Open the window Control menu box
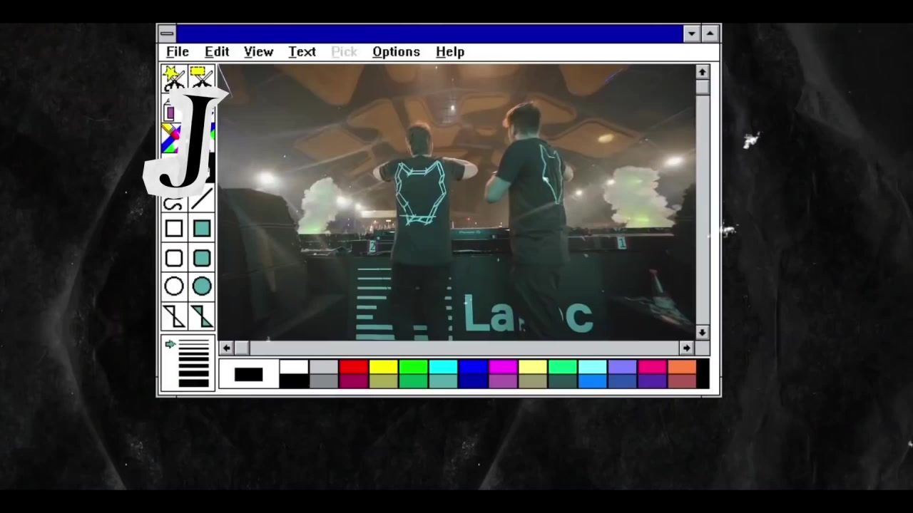This screenshot has height=513, width=913. point(167,33)
